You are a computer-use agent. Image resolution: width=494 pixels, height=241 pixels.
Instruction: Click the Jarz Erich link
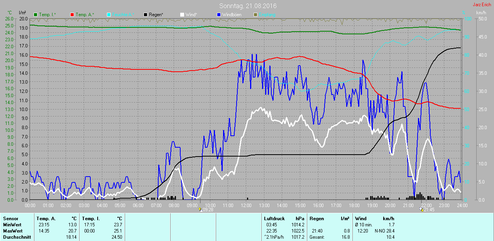pyautogui.click(x=482, y=5)
